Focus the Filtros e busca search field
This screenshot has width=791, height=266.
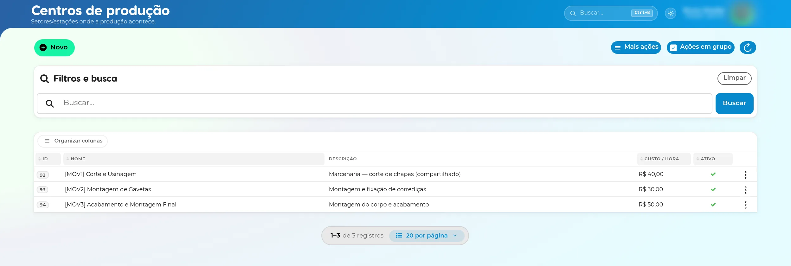coord(375,103)
